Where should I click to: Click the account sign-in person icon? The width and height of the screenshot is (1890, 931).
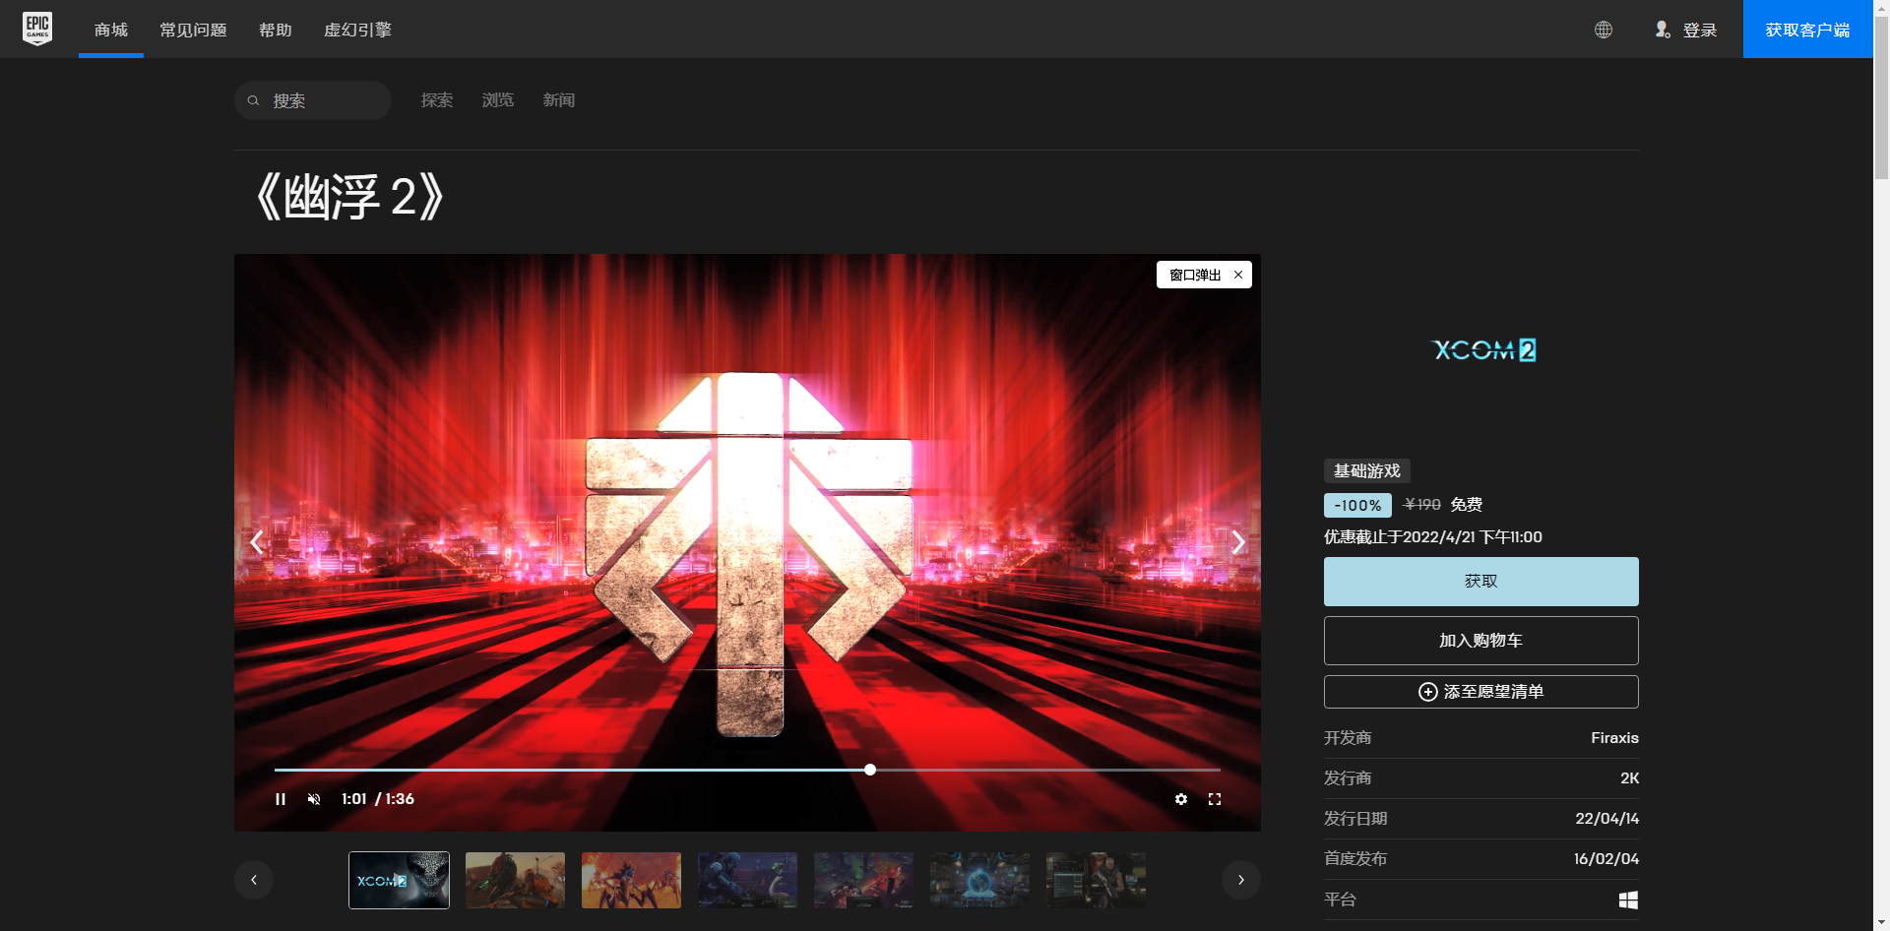tap(1663, 30)
